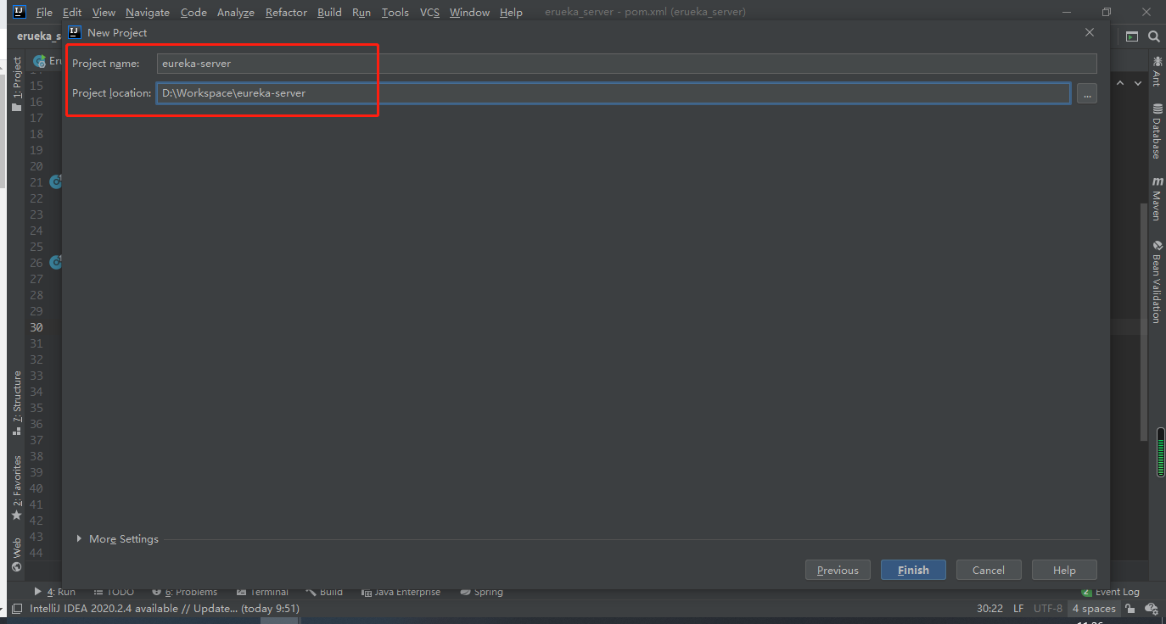Image resolution: width=1166 pixels, height=624 pixels.
Task: Go back with the Previous button
Action: pos(838,570)
